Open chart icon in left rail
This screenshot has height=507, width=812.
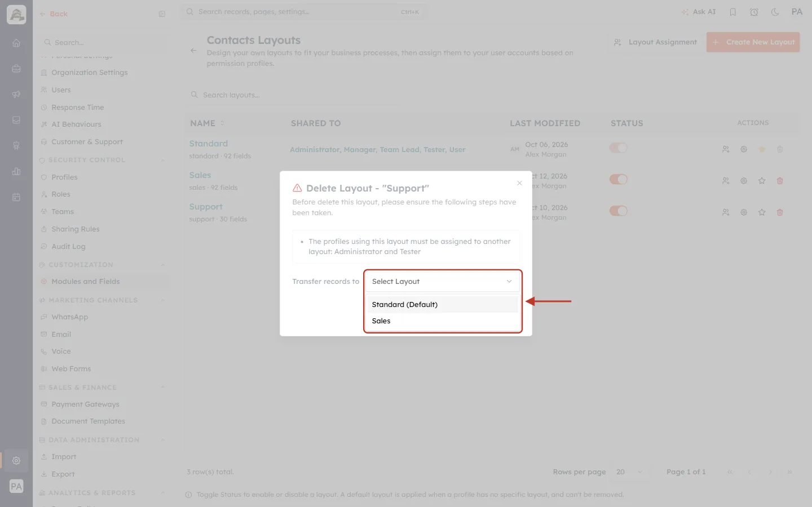tap(16, 171)
